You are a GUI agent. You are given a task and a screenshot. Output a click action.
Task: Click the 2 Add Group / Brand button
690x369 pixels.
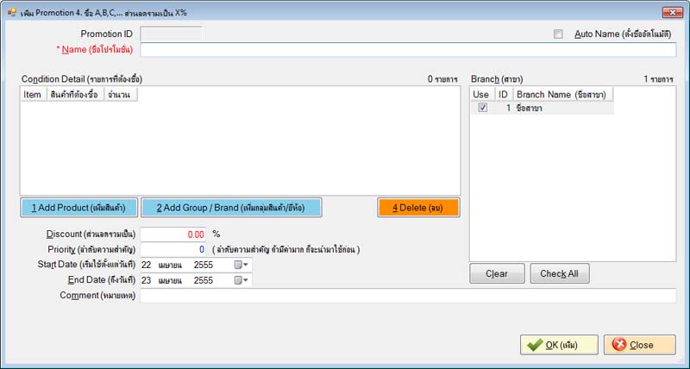click(230, 208)
